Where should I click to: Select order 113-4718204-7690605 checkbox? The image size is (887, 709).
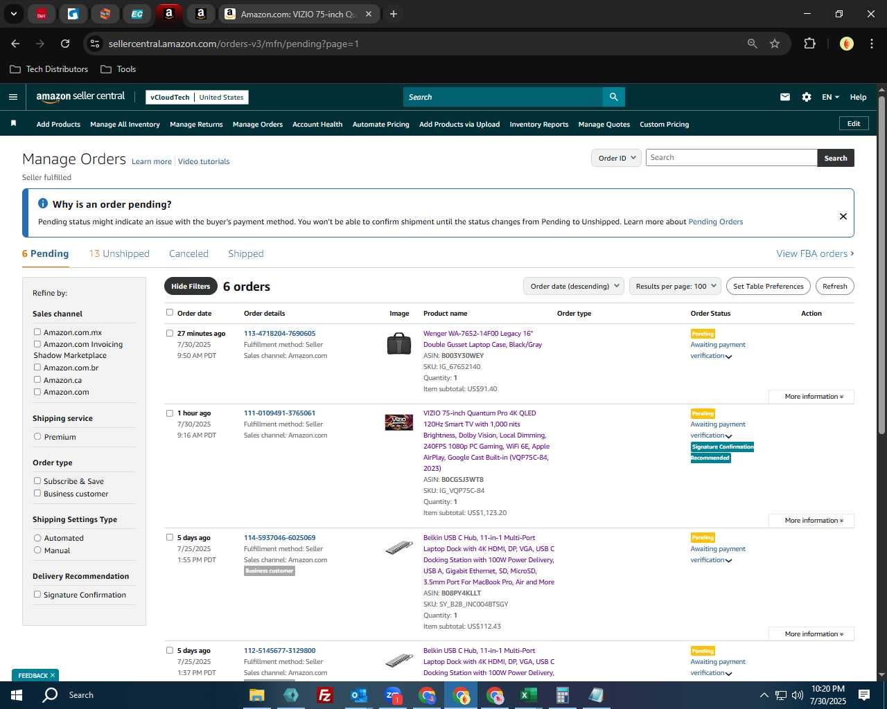170,333
